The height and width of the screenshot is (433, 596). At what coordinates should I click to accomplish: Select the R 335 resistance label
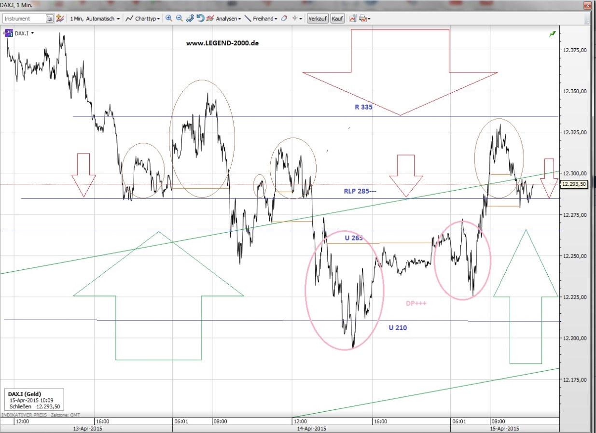[363, 107]
